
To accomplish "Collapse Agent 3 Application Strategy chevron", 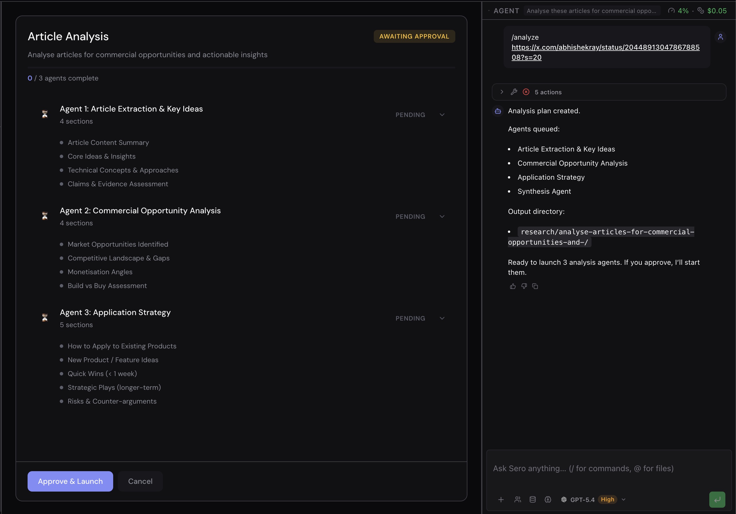I will point(442,318).
